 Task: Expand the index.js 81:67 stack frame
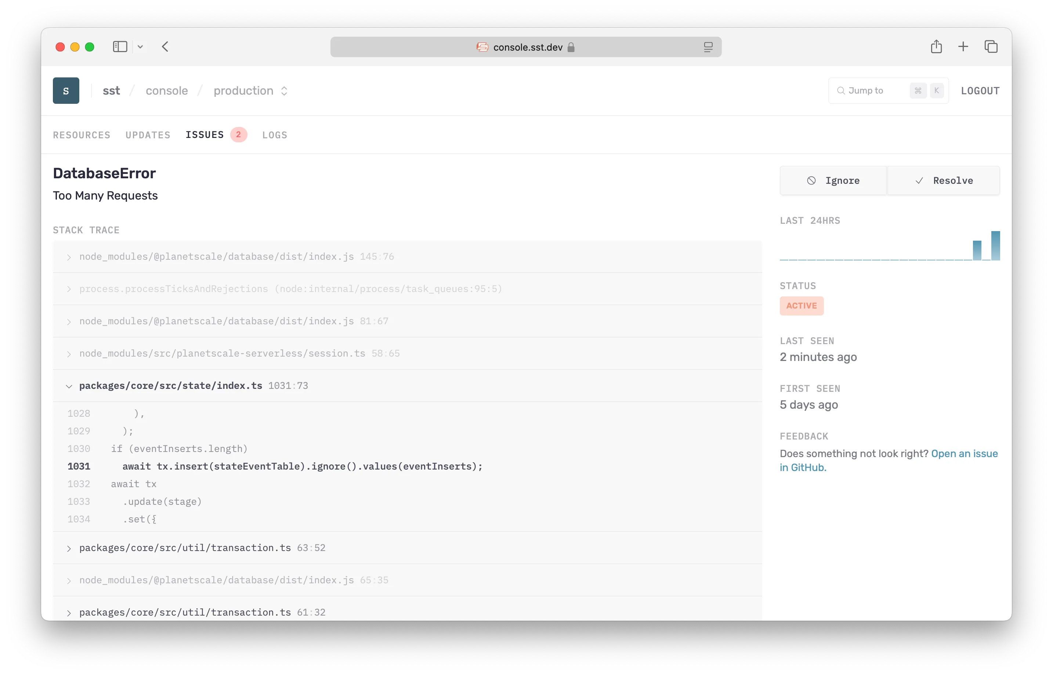click(407, 321)
